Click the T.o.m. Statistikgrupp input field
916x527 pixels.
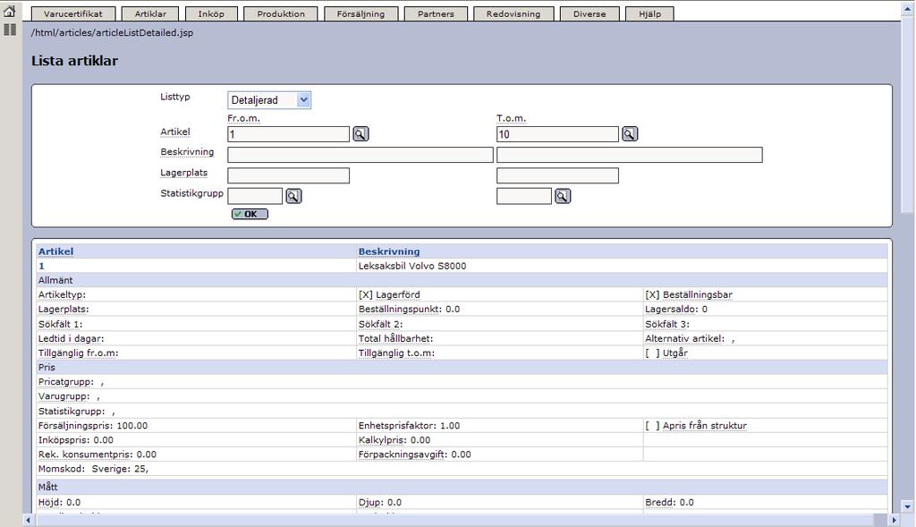pyautogui.click(x=524, y=196)
